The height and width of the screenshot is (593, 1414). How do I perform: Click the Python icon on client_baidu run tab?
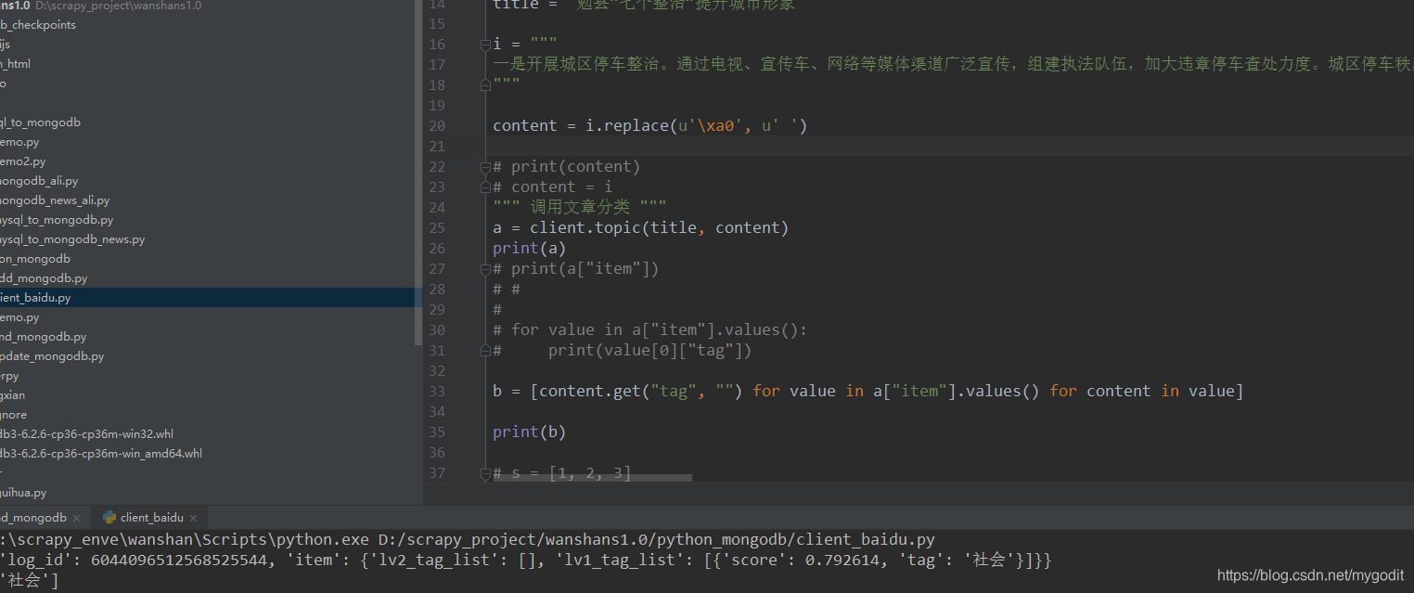point(109,518)
